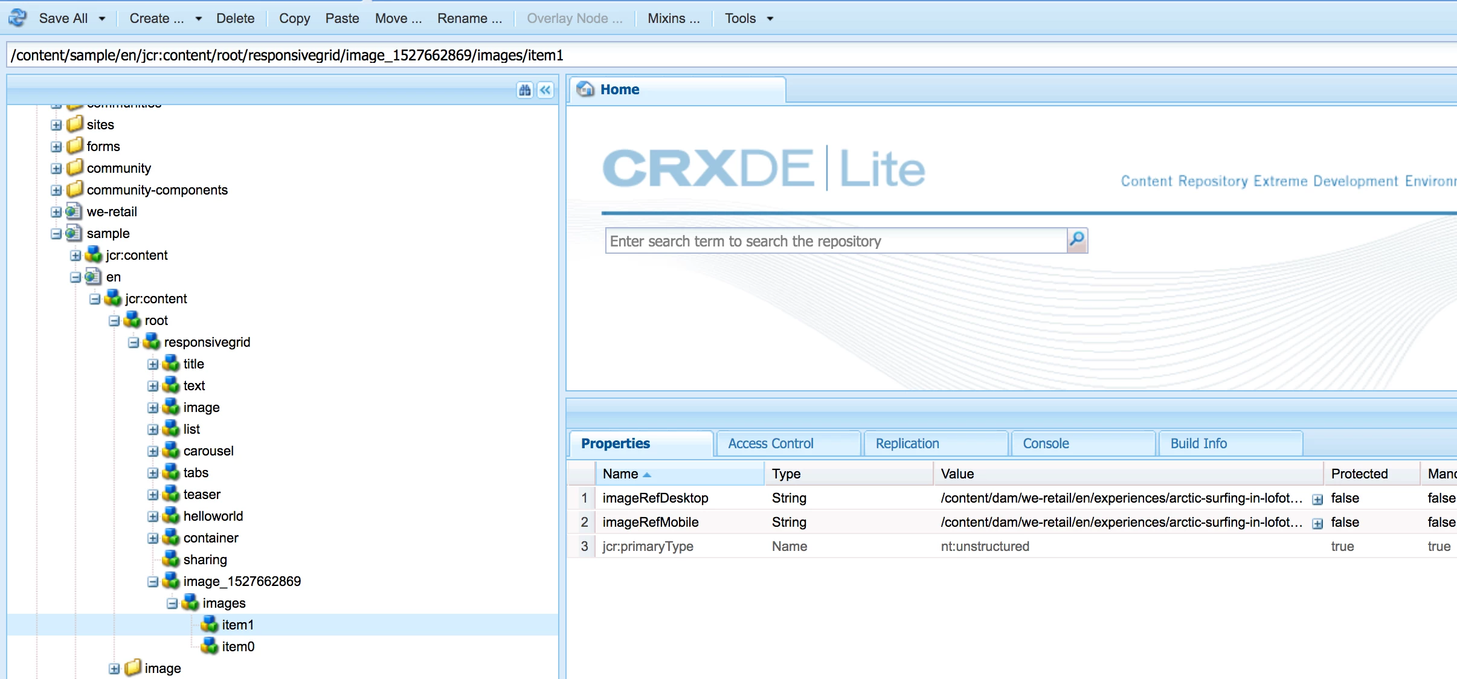
Task: Expand the carousel tree node
Action: [153, 451]
